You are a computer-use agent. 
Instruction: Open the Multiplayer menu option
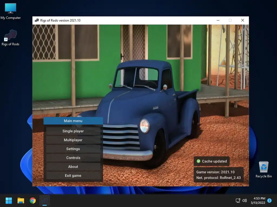tap(73, 140)
